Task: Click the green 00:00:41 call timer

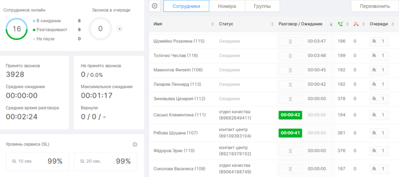Action: tap(290, 133)
